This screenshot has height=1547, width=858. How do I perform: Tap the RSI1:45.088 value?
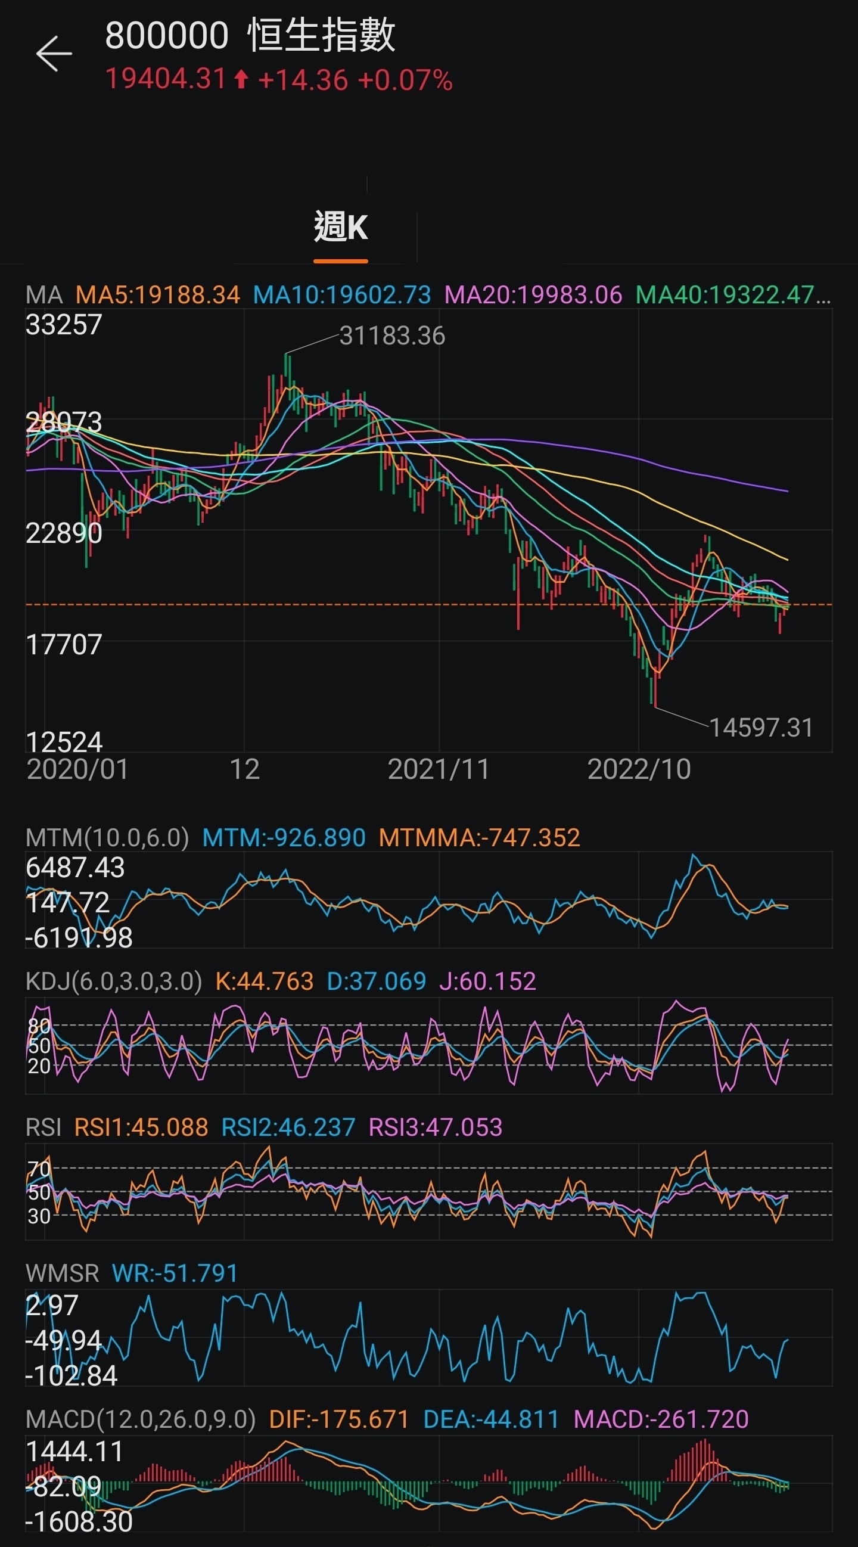(x=142, y=1127)
